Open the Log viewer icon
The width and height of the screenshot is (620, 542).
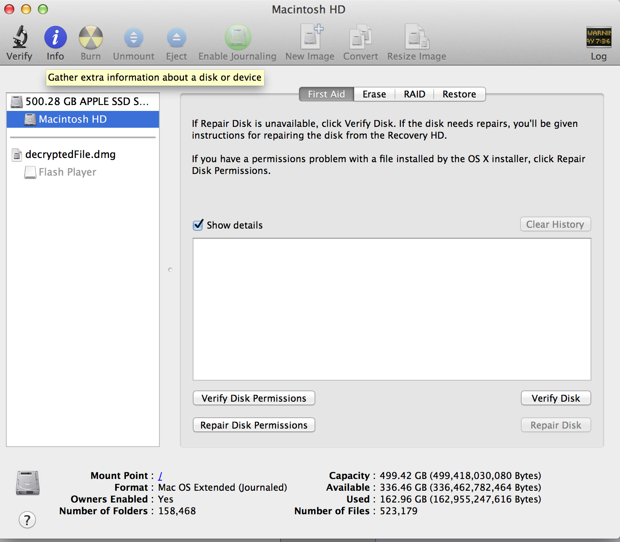(x=599, y=37)
